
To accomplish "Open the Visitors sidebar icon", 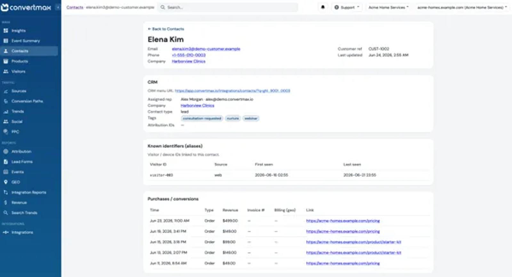I will click(5, 72).
